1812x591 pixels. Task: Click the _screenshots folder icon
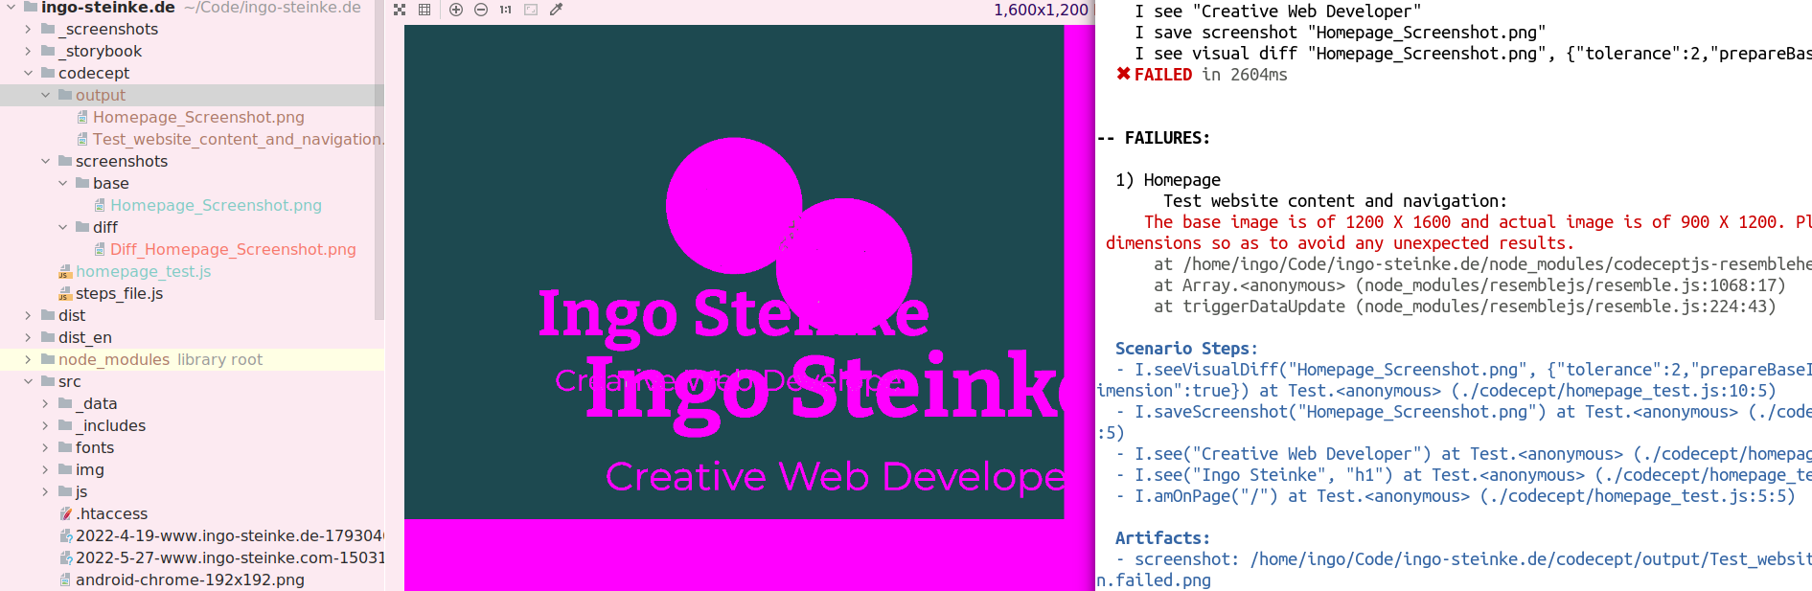[x=48, y=29]
